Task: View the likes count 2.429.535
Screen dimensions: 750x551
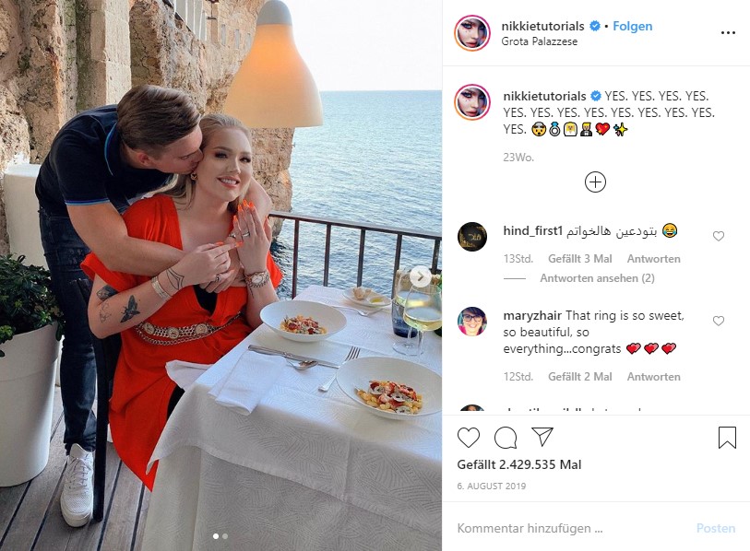Action: (519, 465)
